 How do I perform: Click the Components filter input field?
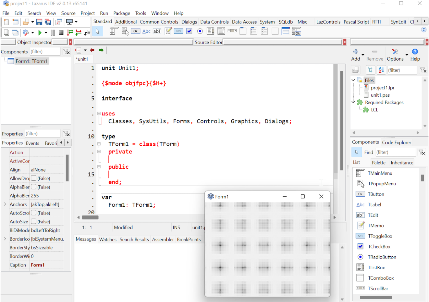tap(45, 52)
